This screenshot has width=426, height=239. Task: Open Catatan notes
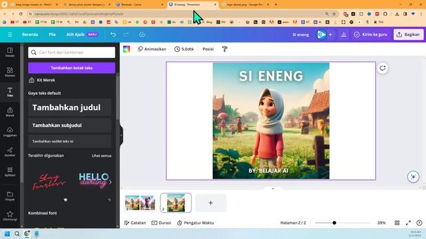[x=135, y=223]
